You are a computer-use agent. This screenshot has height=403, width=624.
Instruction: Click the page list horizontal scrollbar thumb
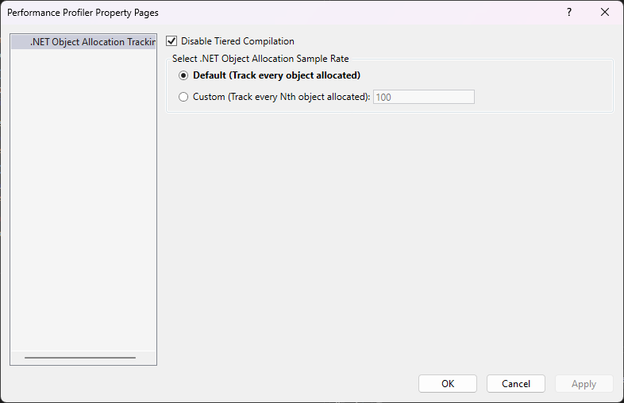79,358
